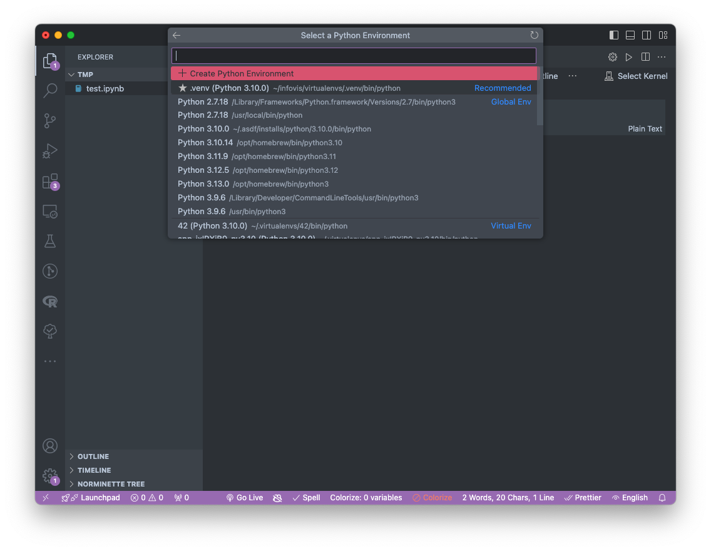
Task: Open the Testing flask icon
Action: (x=50, y=241)
